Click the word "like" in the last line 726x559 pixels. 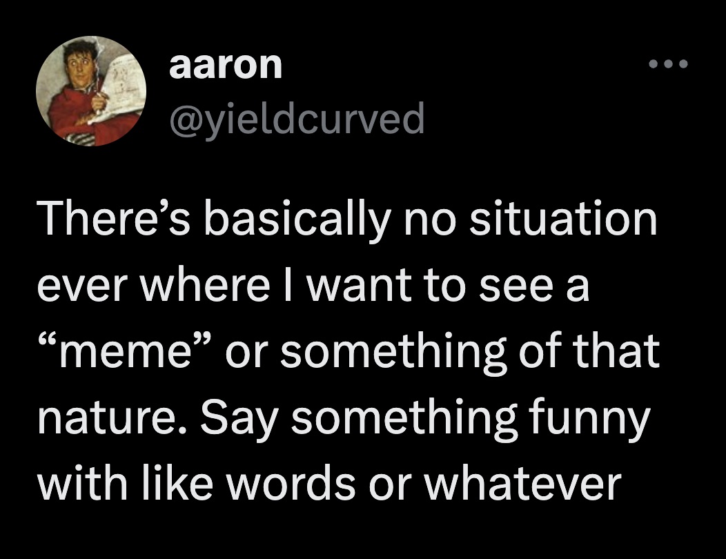(176, 484)
